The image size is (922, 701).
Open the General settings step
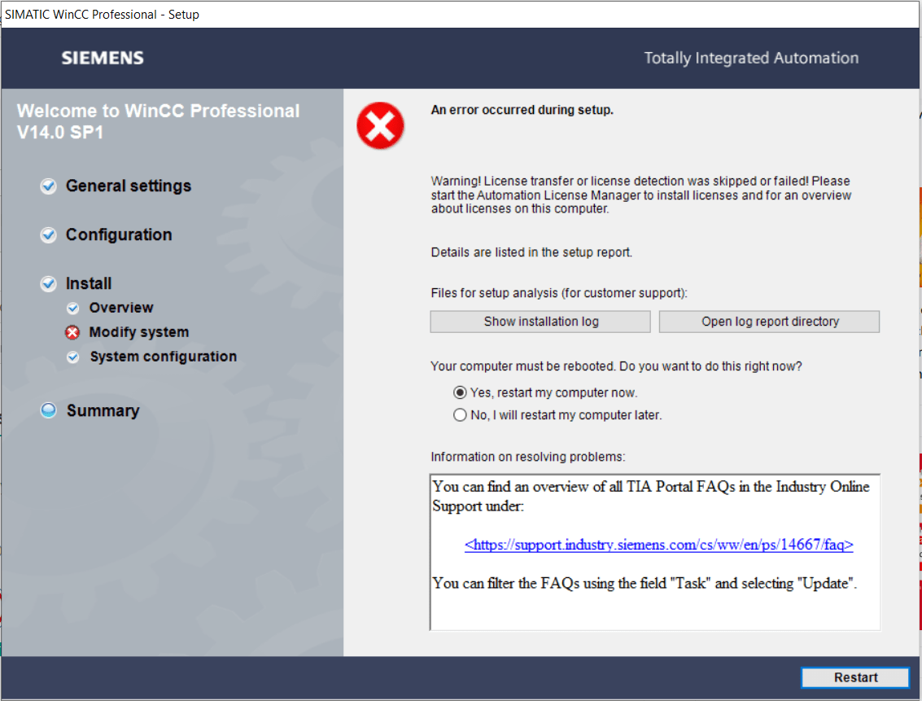pos(129,186)
